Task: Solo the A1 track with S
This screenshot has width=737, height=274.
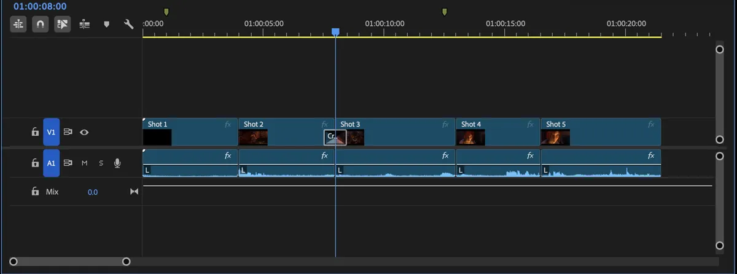Action: [x=101, y=163]
